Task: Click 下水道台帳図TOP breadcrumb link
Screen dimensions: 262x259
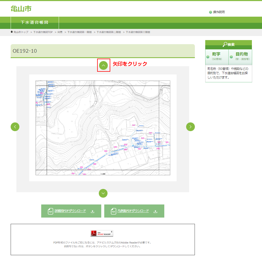Action: [x=43, y=32]
